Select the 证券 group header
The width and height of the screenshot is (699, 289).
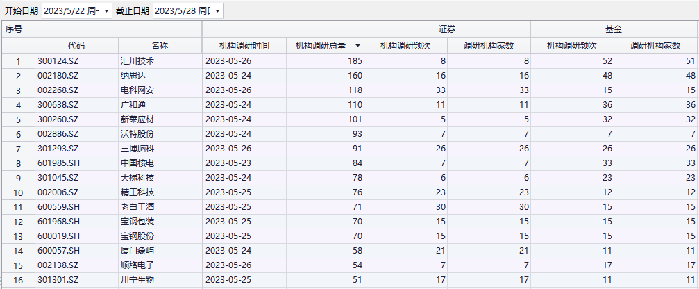(x=447, y=29)
